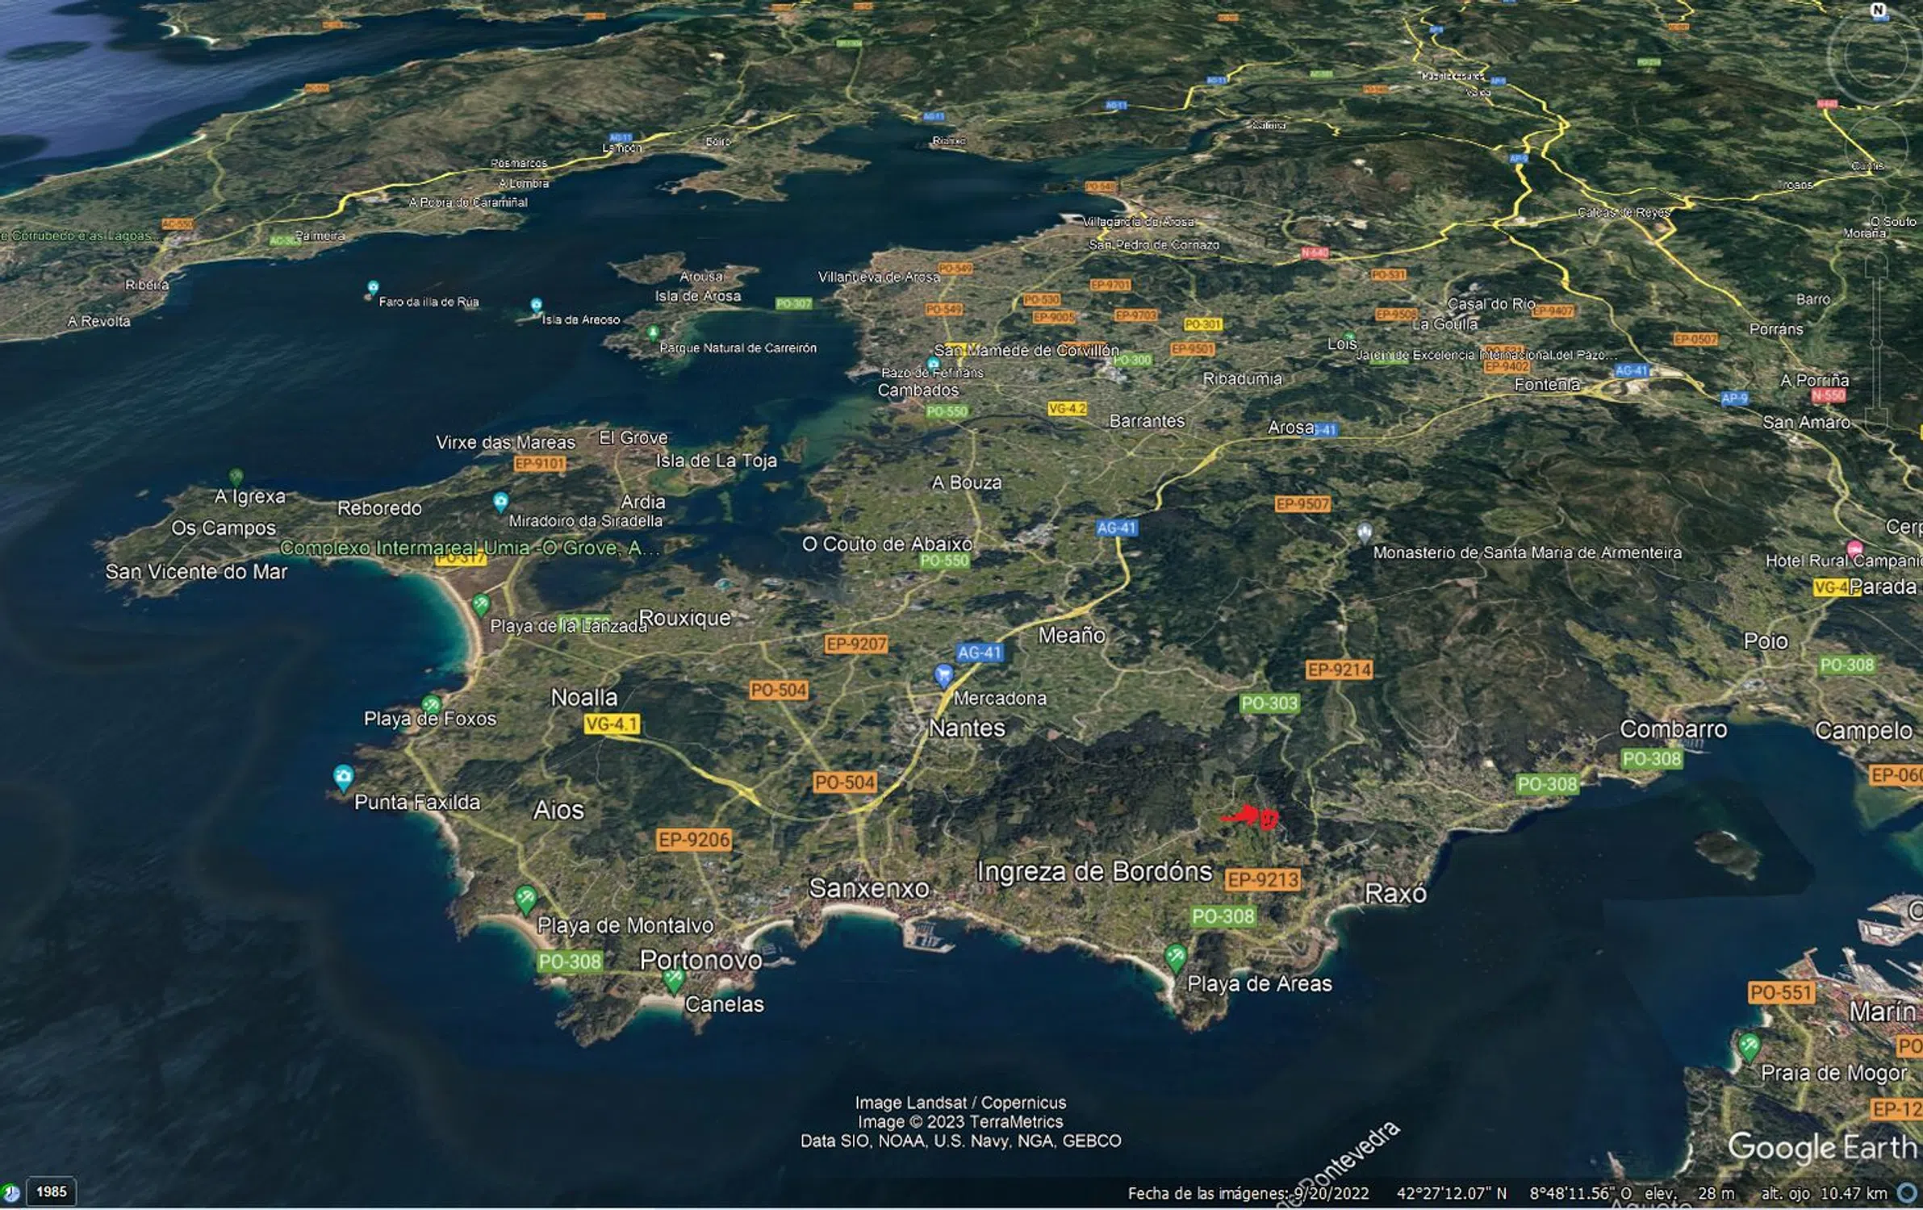Image resolution: width=1923 pixels, height=1210 pixels.
Task: Click the move joystick circle below the compass
Action: 1877,148
